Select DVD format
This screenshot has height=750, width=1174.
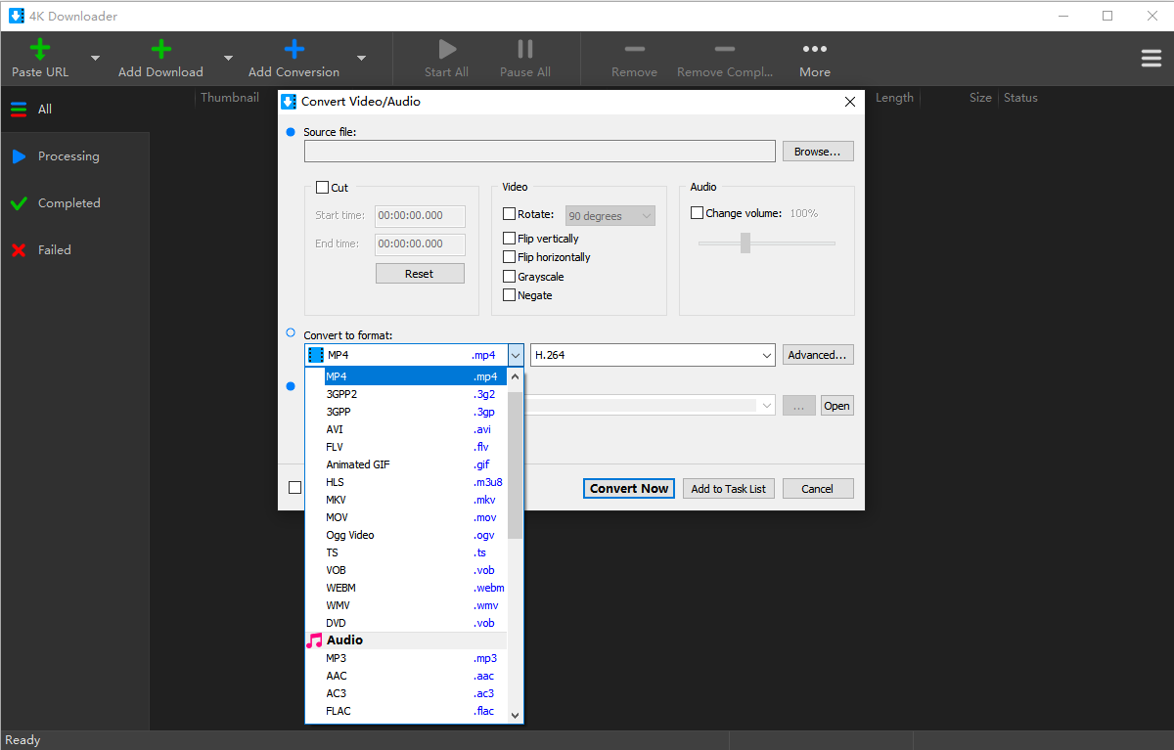[406, 623]
